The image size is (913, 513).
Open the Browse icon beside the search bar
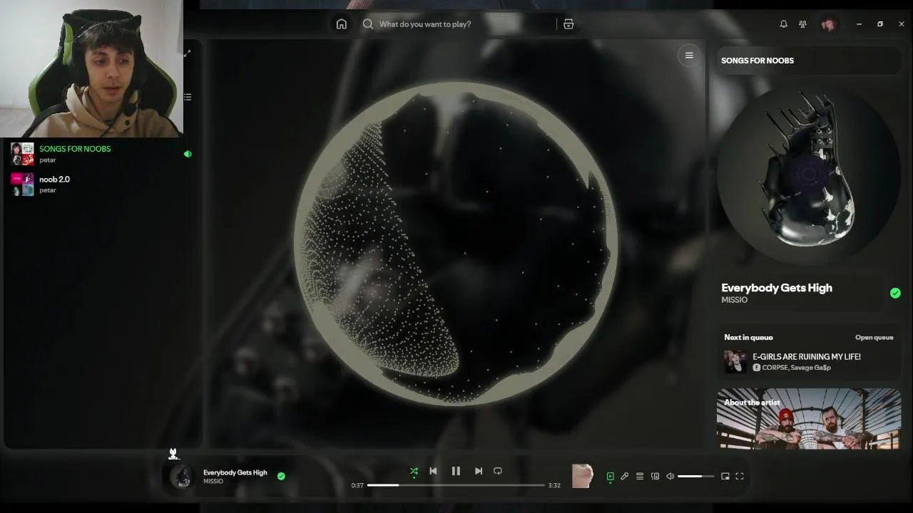(568, 24)
